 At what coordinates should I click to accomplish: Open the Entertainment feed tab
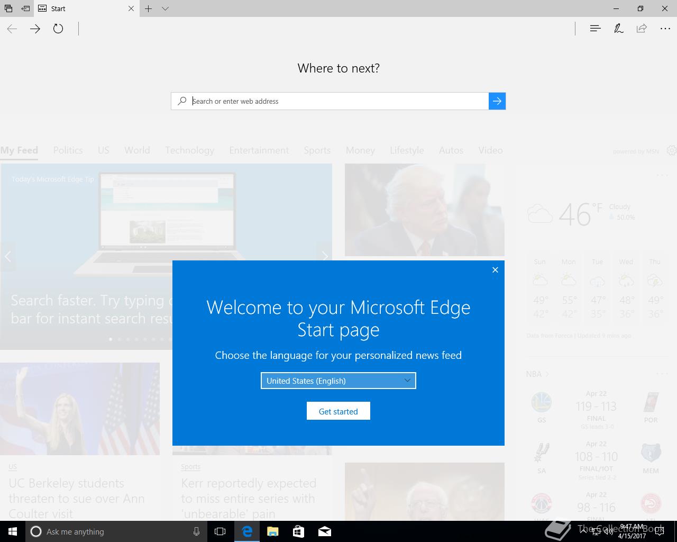[259, 150]
